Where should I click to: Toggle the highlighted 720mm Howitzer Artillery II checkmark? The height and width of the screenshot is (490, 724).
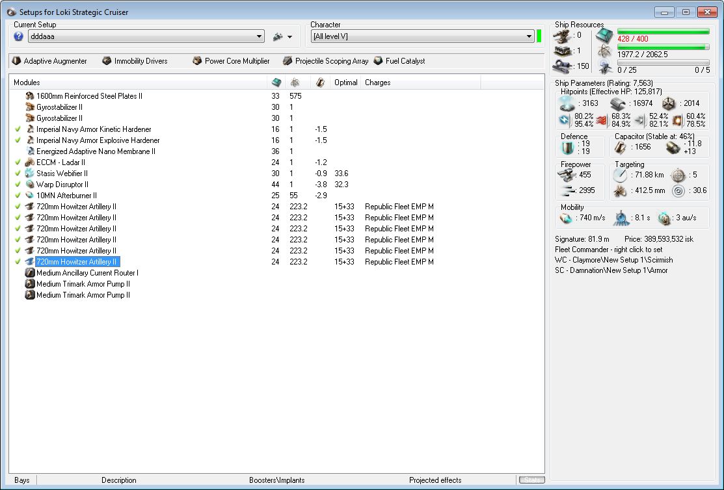click(x=18, y=262)
